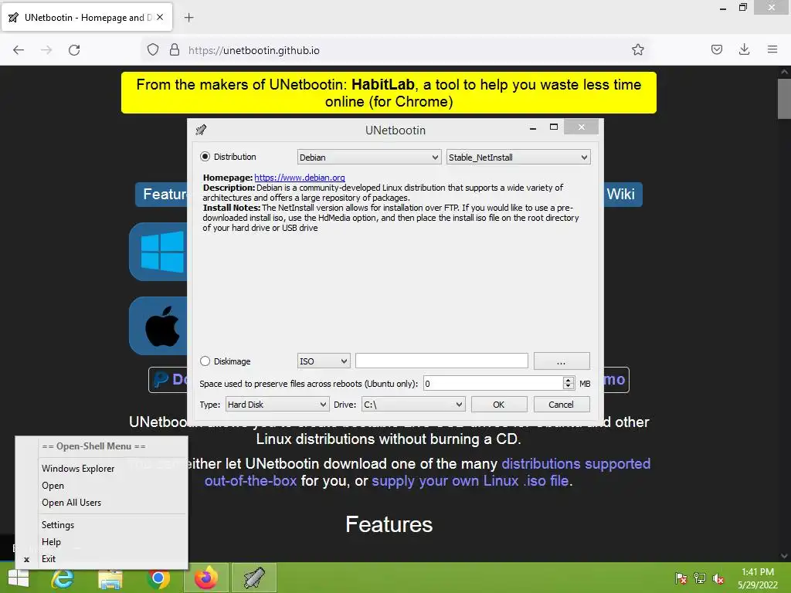Select the UNetbootin Homepage browser tab
The height and width of the screenshot is (593, 791).
(x=87, y=18)
